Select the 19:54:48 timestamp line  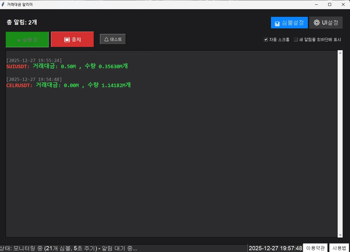[34, 79]
